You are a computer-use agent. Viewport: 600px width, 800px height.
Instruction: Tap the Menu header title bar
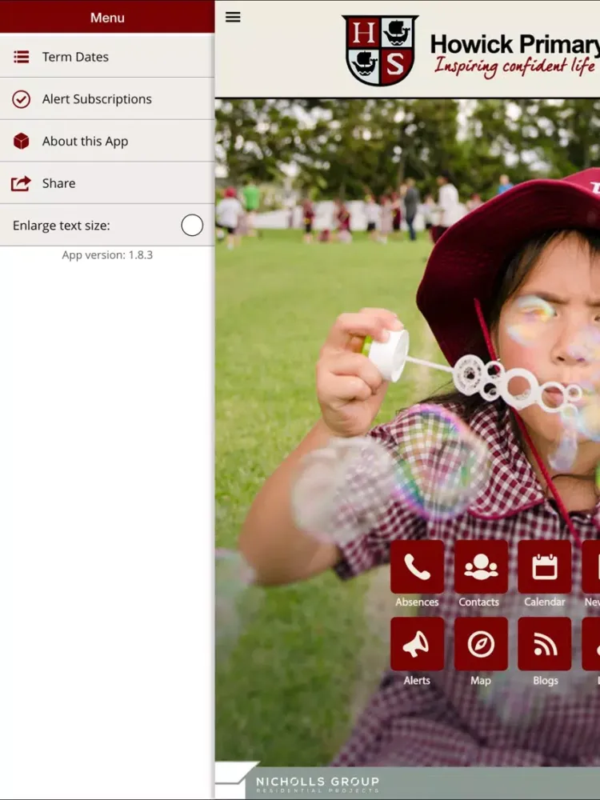[107, 17]
